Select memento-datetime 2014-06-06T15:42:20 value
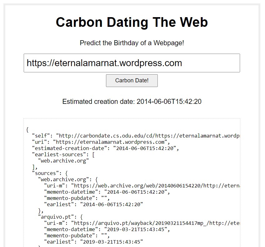Image resolution: width=265 pixels, height=247 pixels. coord(136,192)
